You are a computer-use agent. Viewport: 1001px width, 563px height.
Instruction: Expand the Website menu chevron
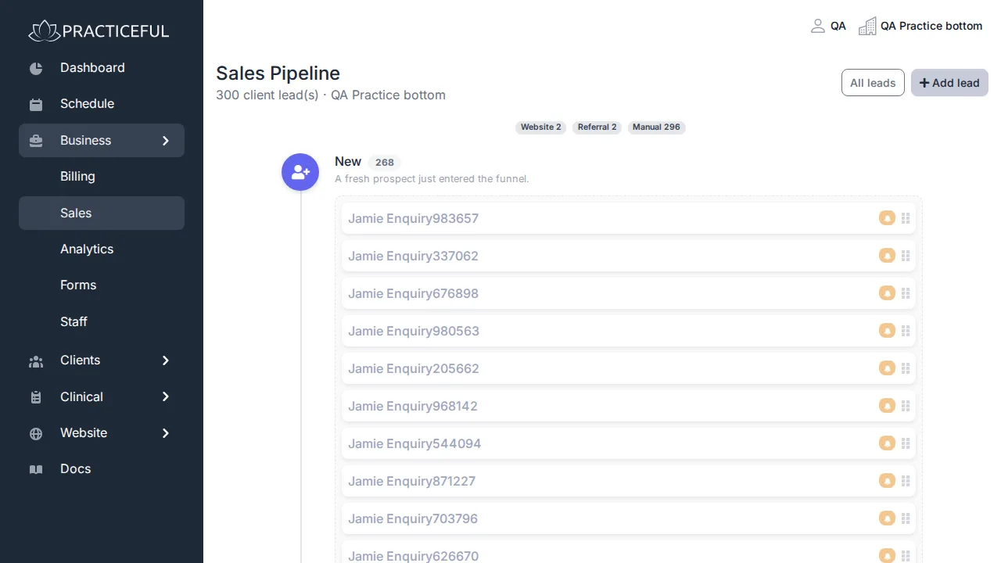click(x=165, y=433)
